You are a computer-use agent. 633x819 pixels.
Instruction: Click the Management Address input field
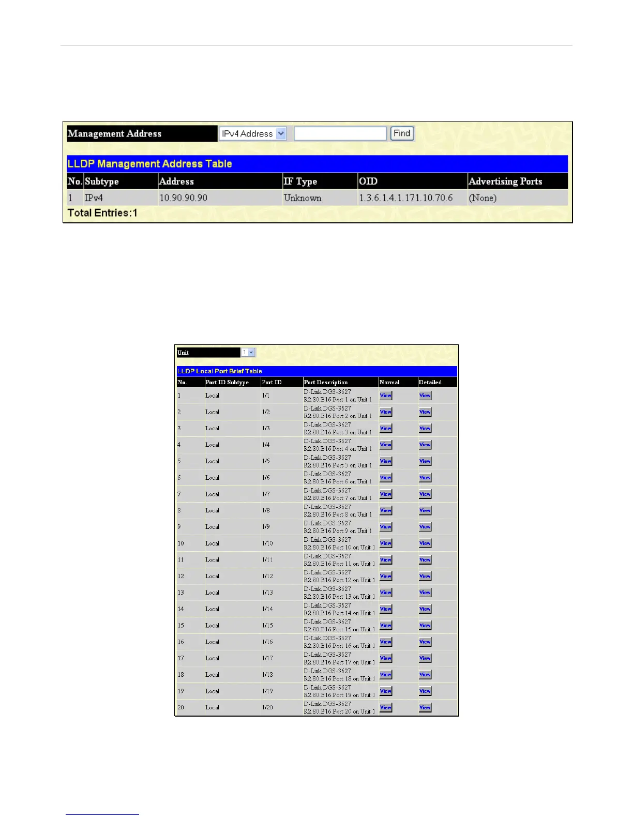point(340,134)
